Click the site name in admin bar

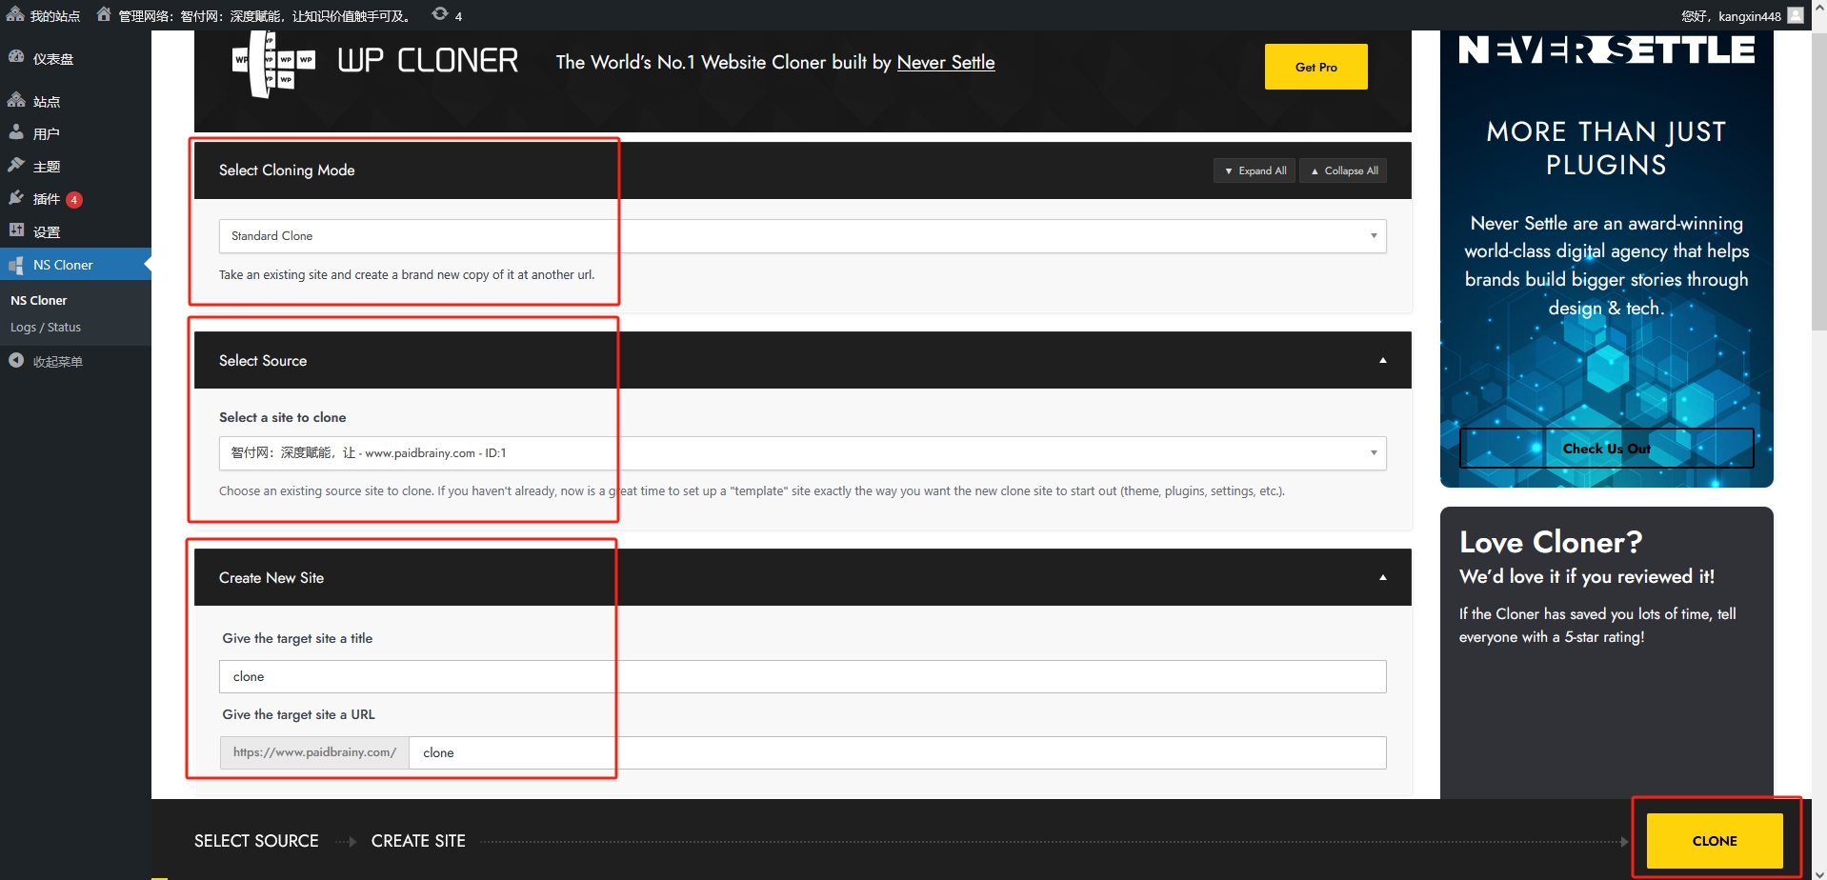coord(266,16)
